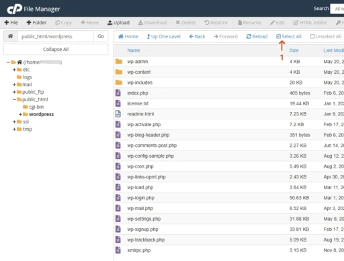Click the wp-load.php file icon
344x261 pixels.
click(118, 187)
